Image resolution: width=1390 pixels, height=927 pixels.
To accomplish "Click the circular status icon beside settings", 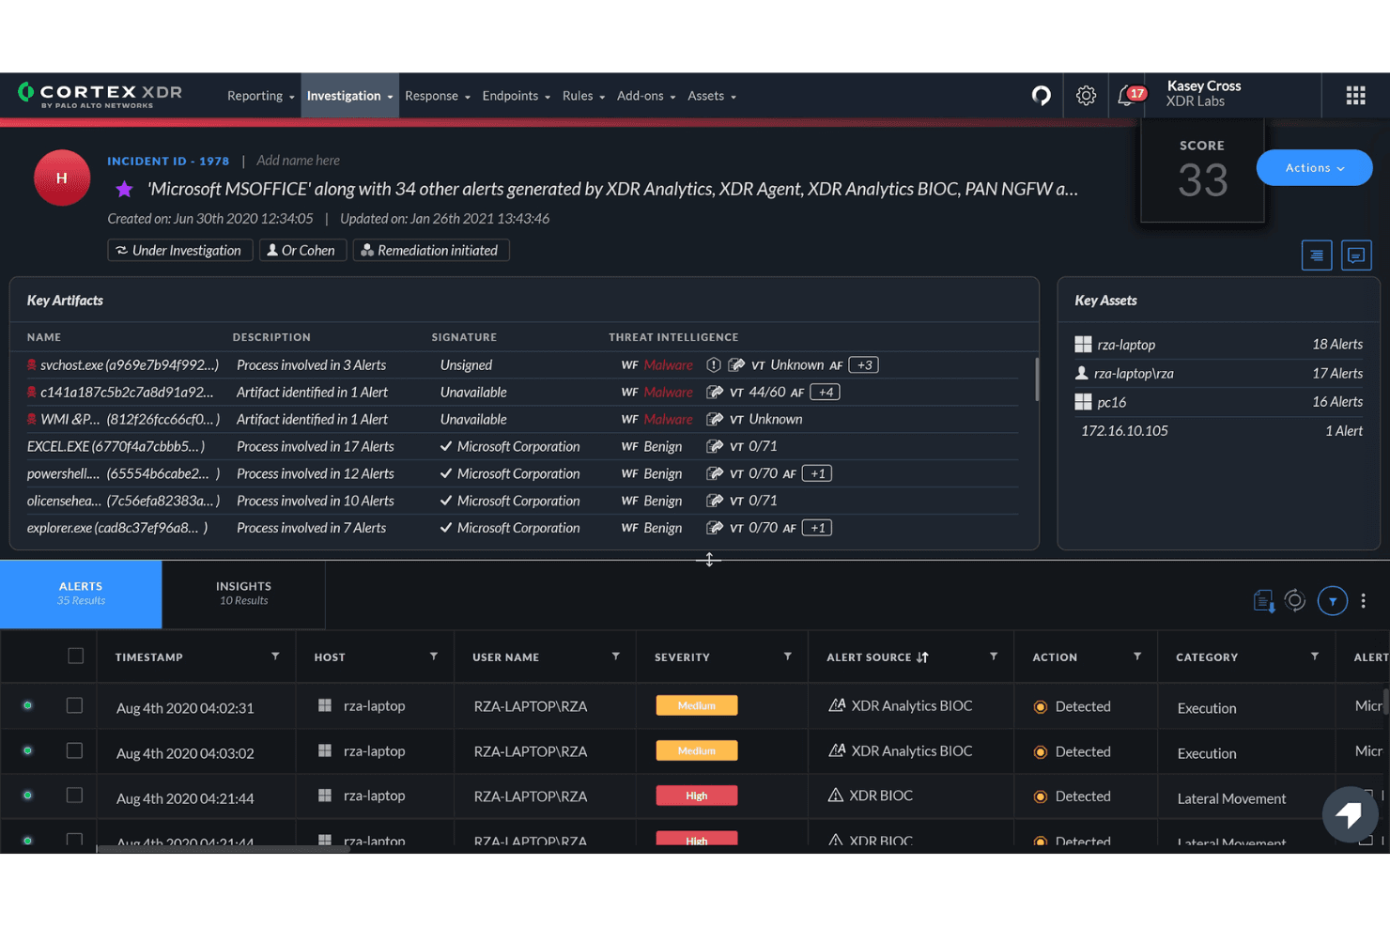I will point(1041,95).
